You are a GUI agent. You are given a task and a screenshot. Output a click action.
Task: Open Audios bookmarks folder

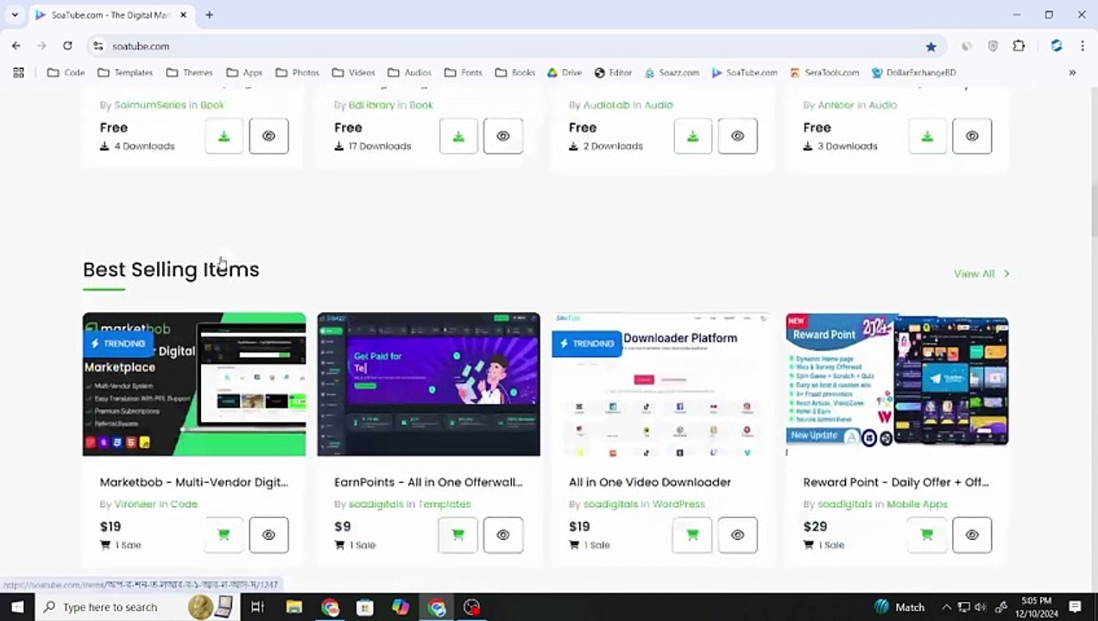pos(409,72)
